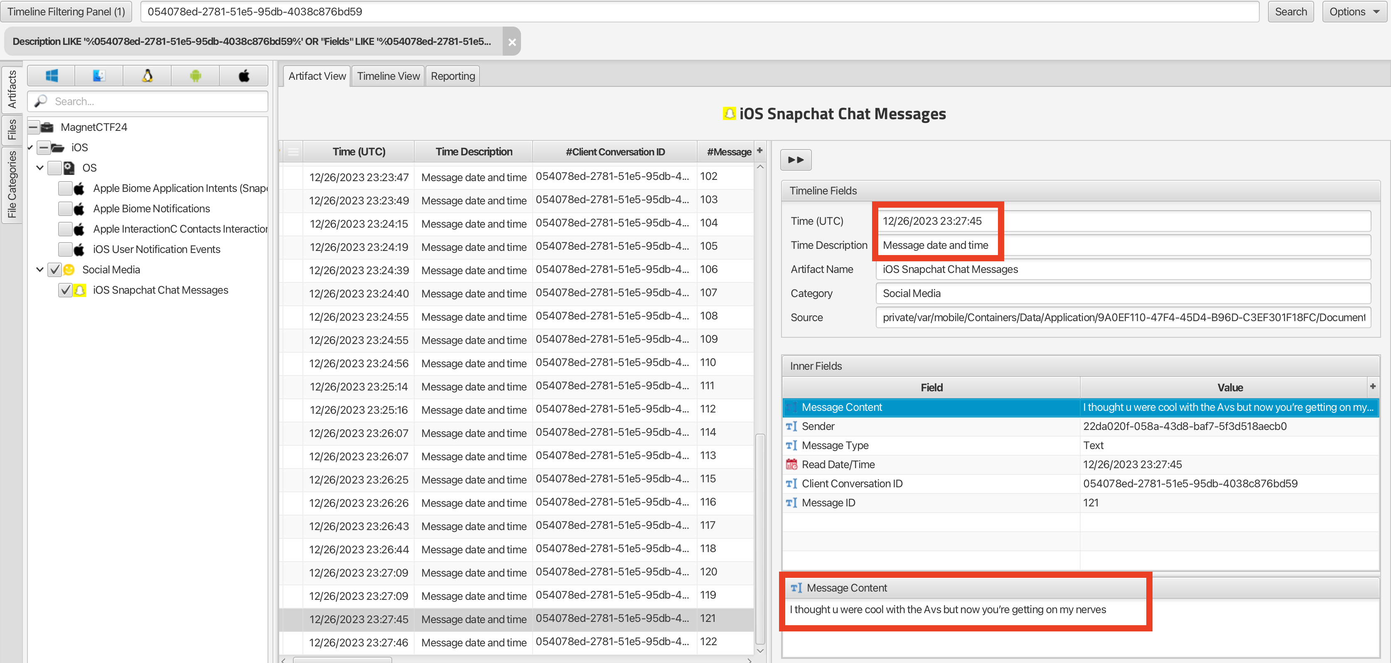Select the Files side tab
The image size is (1391, 663).
11,130
